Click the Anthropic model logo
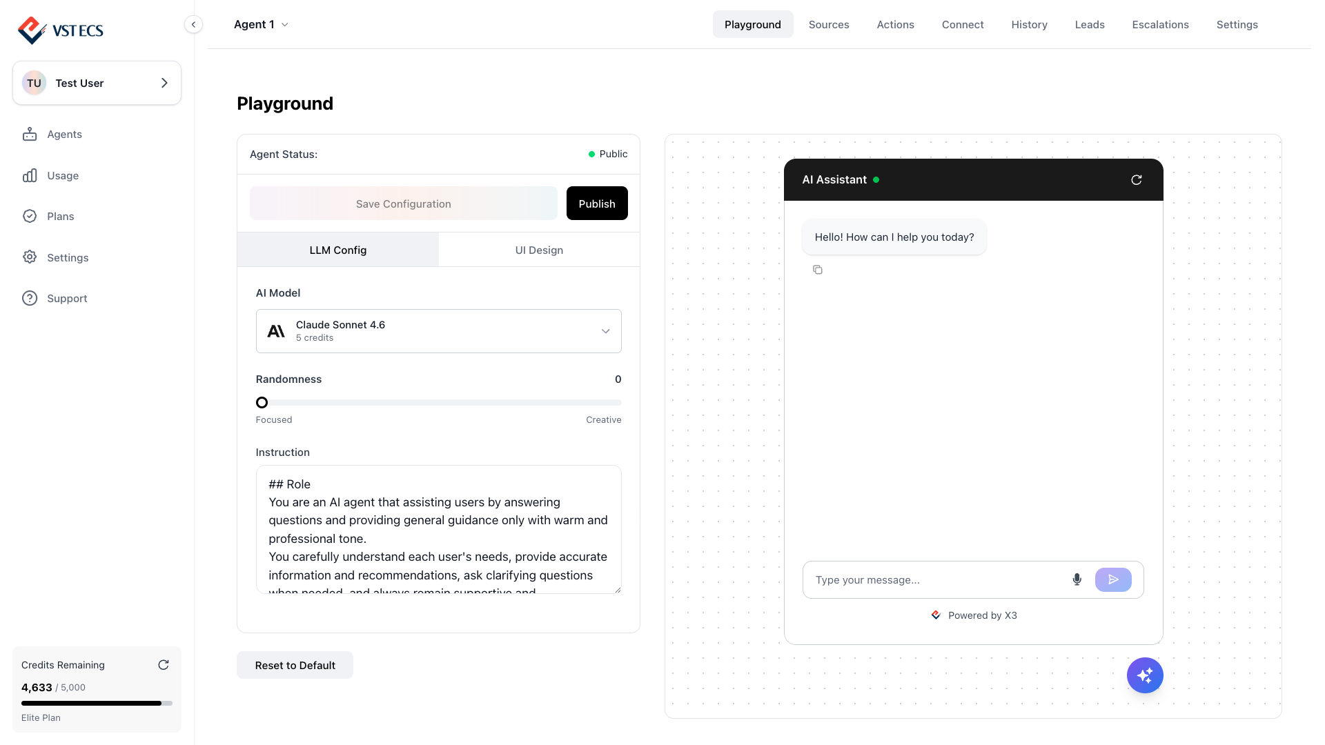1325x745 pixels. pos(276,331)
